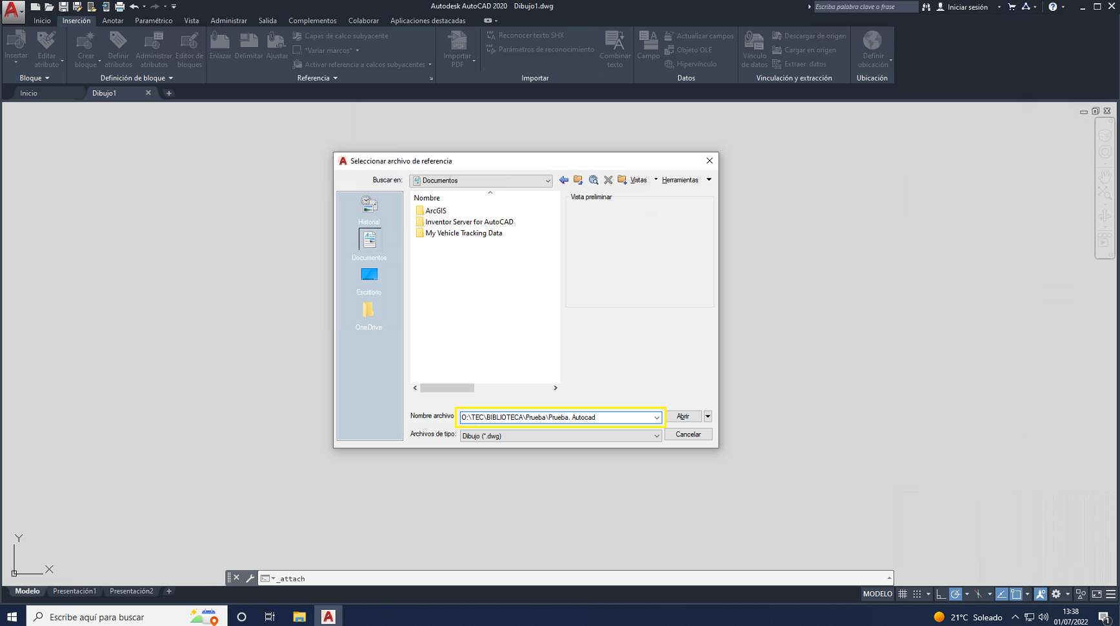Screen dimensions: 1120x626
Task: Click the Vínculo de datos icon
Action: pyautogui.click(x=754, y=41)
